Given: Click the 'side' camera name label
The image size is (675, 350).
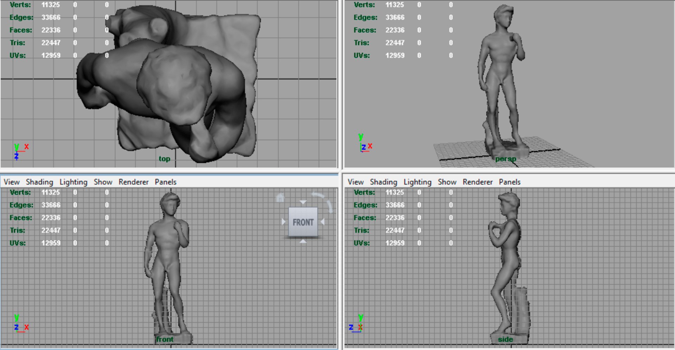Looking at the screenshot, I should [x=506, y=339].
